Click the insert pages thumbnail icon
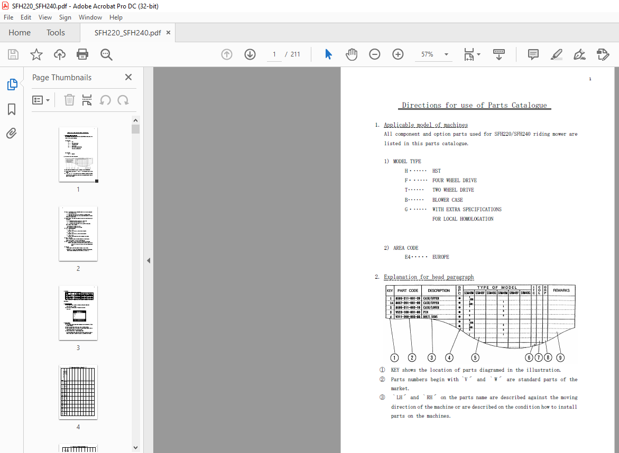 (87, 100)
